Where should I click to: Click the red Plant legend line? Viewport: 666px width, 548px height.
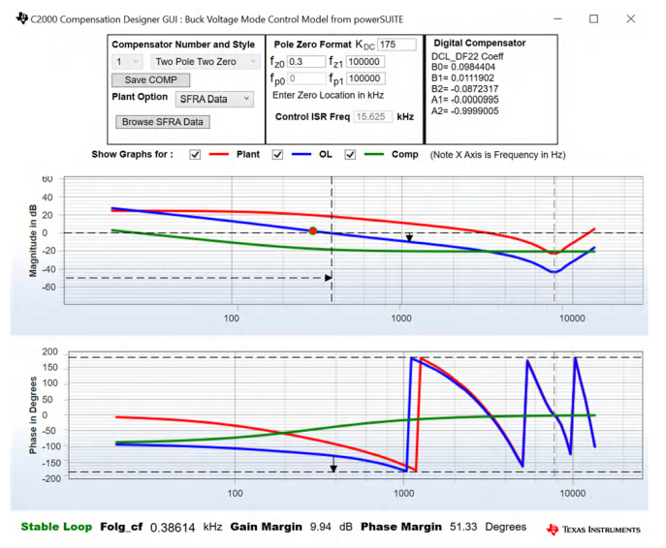click(219, 154)
